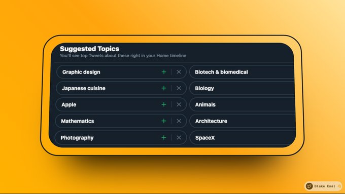This screenshot has height=194, width=345.
Task: Click the Suggested Topics heading
Action: (90, 49)
